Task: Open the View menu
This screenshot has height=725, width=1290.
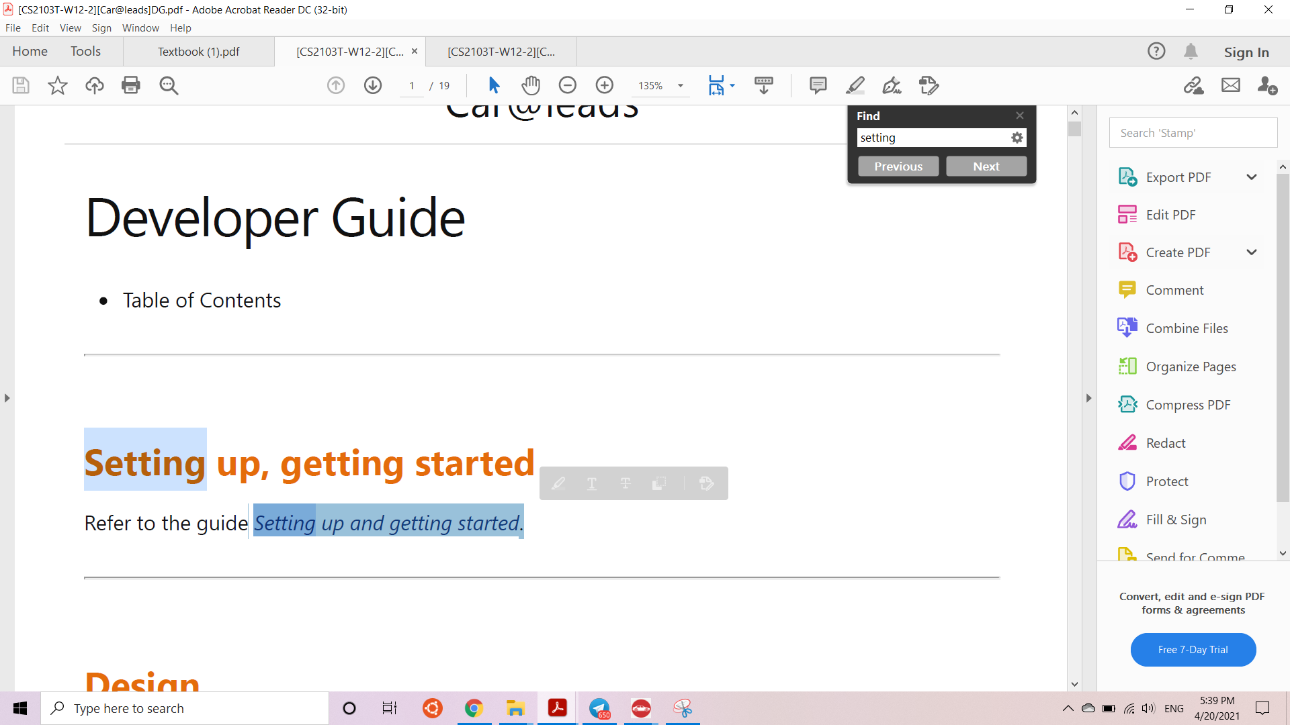Action: click(x=70, y=28)
